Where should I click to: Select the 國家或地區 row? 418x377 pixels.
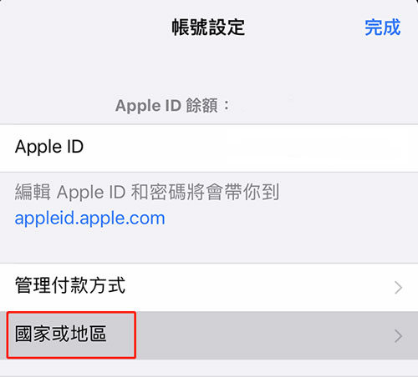tap(209, 335)
